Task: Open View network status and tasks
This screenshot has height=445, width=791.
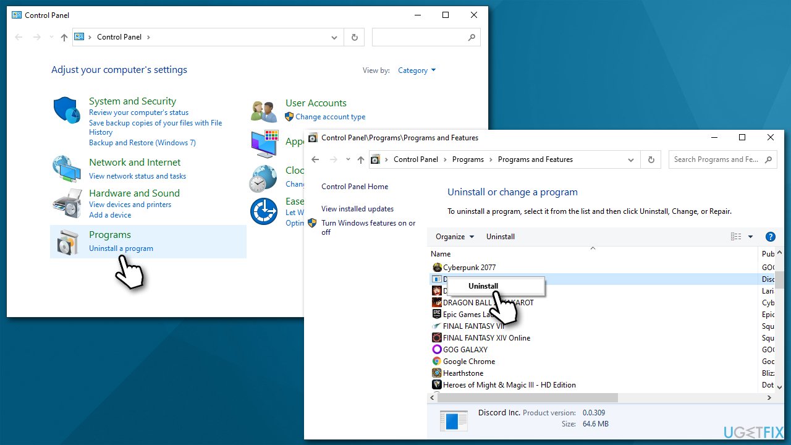Action: (137, 176)
